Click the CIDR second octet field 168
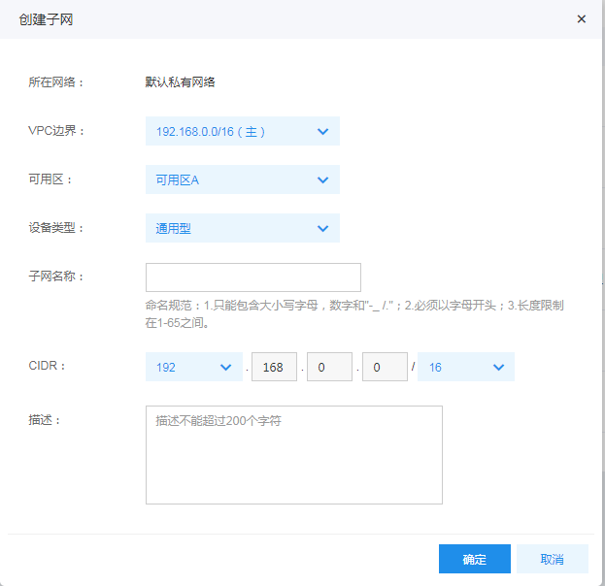 pyautogui.click(x=274, y=367)
